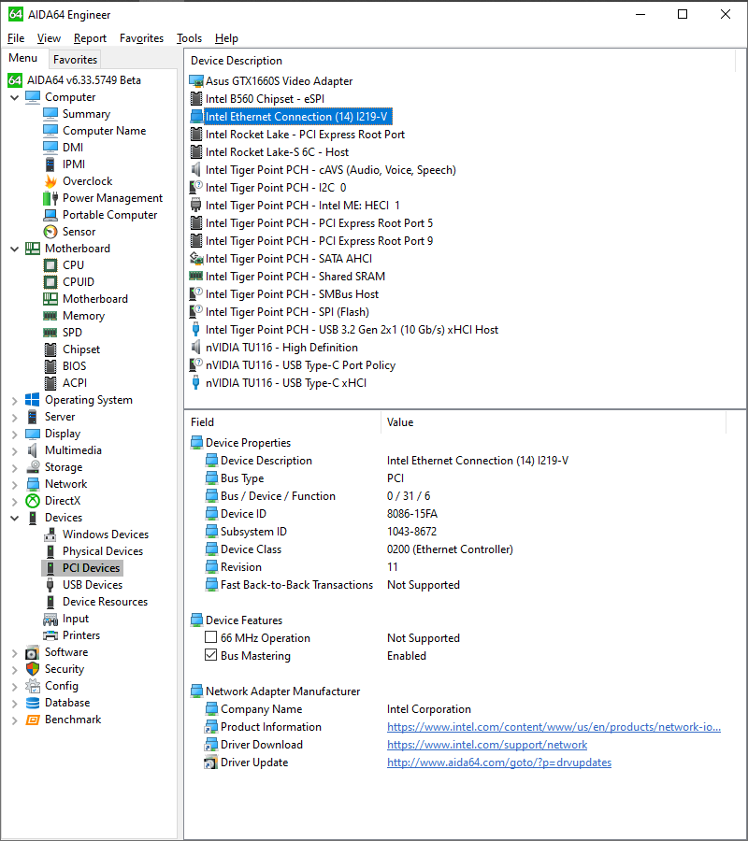The height and width of the screenshot is (841, 748).
Task: Open Physical Devices in the tree
Action: (x=103, y=551)
